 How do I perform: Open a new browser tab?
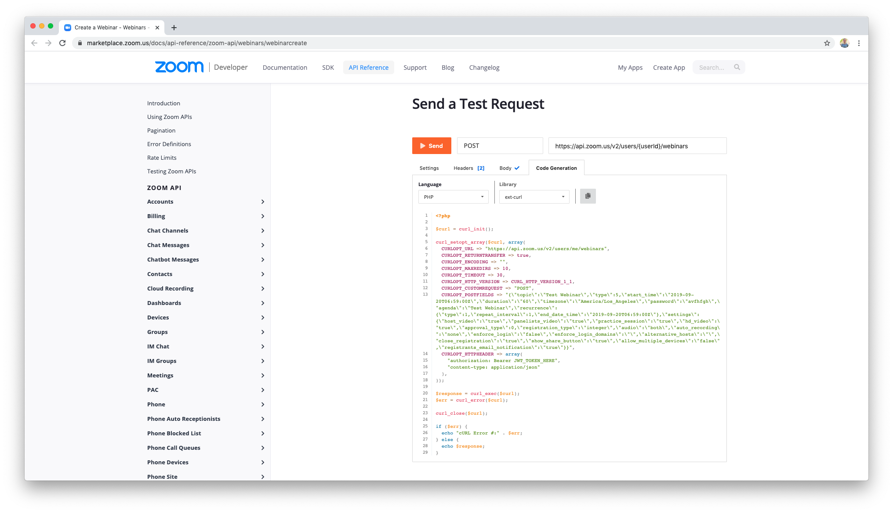click(x=174, y=28)
